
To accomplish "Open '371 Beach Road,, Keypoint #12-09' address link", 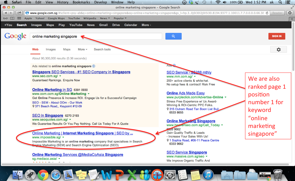I will click(x=58, y=106).
